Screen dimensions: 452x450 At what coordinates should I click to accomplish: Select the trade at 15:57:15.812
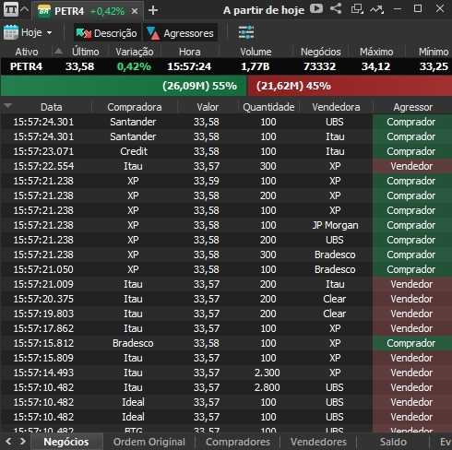click(226, 343)
